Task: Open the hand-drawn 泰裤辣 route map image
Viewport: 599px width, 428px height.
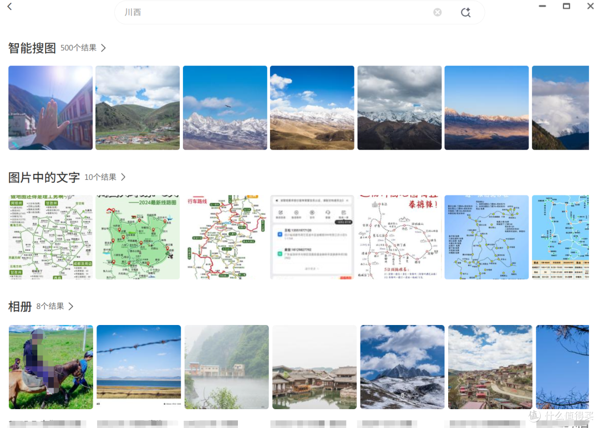Action: point(399,238)
